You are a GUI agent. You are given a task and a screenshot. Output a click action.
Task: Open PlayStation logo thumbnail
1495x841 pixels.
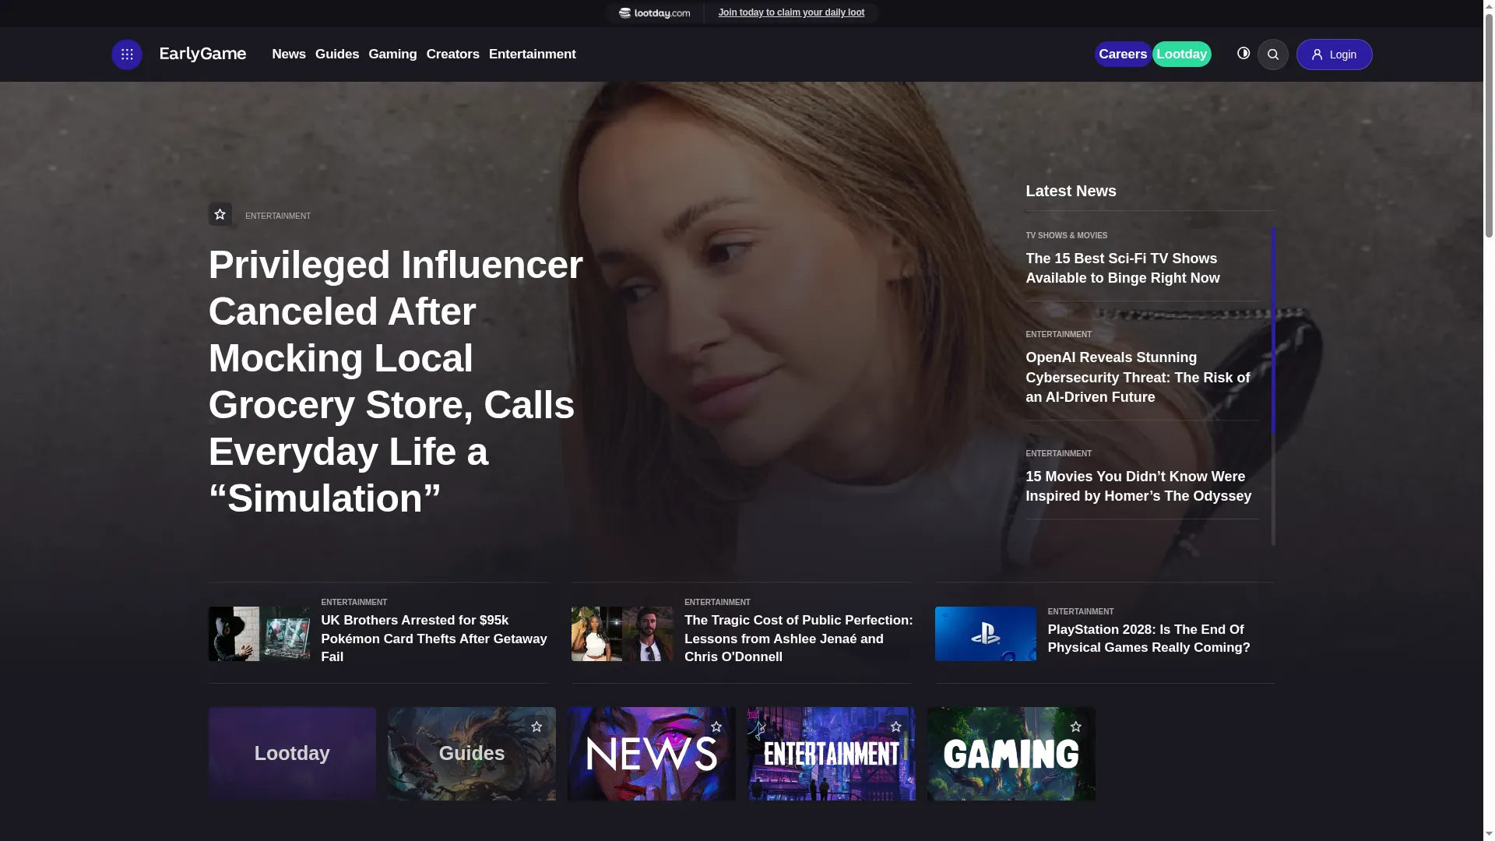pyautogui.click(x=985, y=634)
